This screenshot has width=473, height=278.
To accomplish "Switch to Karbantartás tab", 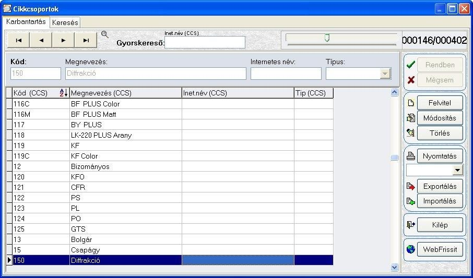I will pos(26,22).
